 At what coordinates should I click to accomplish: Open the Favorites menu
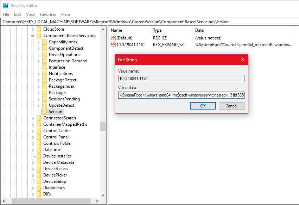pos(48,14)
